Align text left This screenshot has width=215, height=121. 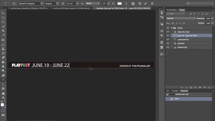coord(104,4)
